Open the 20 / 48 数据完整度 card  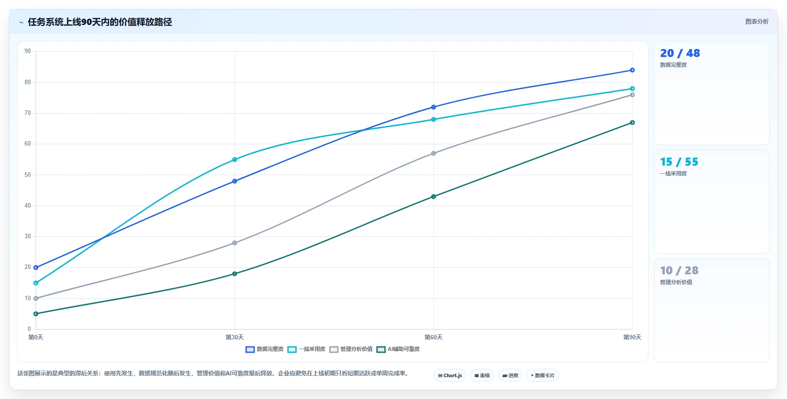[x=711, y=93]
